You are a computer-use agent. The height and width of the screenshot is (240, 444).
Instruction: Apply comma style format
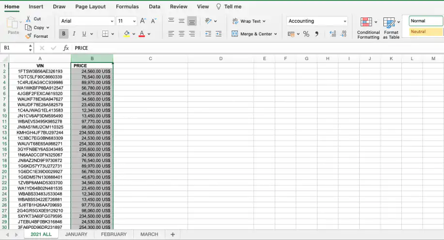click(x=317, y=34)
